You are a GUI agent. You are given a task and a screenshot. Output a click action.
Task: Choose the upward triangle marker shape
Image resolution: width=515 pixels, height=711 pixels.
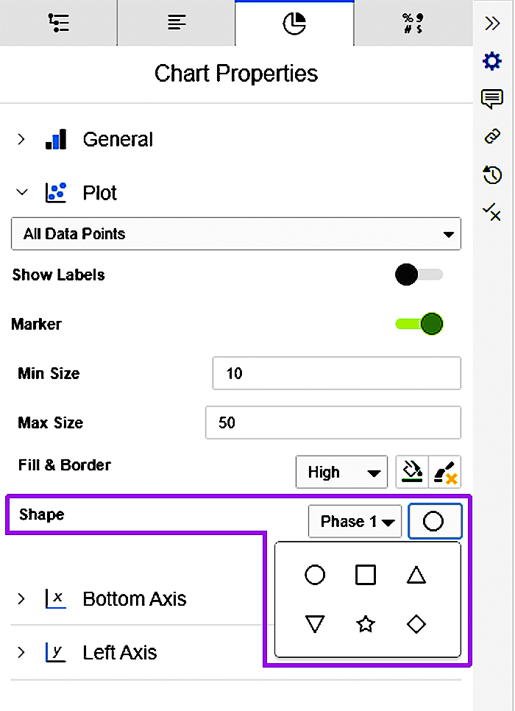[416, 575]
